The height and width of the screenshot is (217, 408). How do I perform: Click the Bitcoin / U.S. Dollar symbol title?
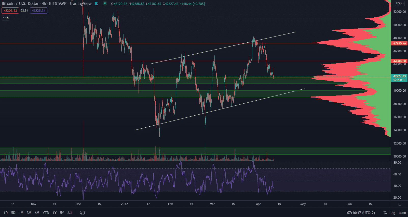click(20, 4)
